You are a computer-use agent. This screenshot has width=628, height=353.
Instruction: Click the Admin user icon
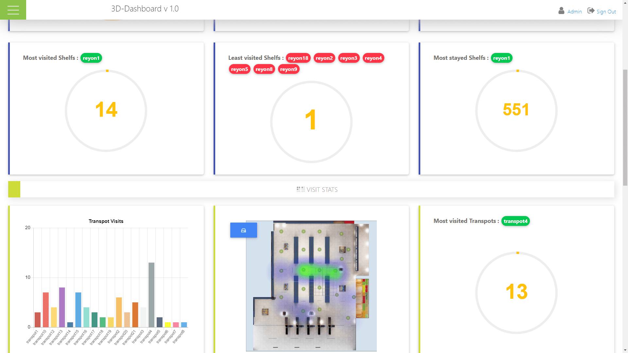click(561, 11)
